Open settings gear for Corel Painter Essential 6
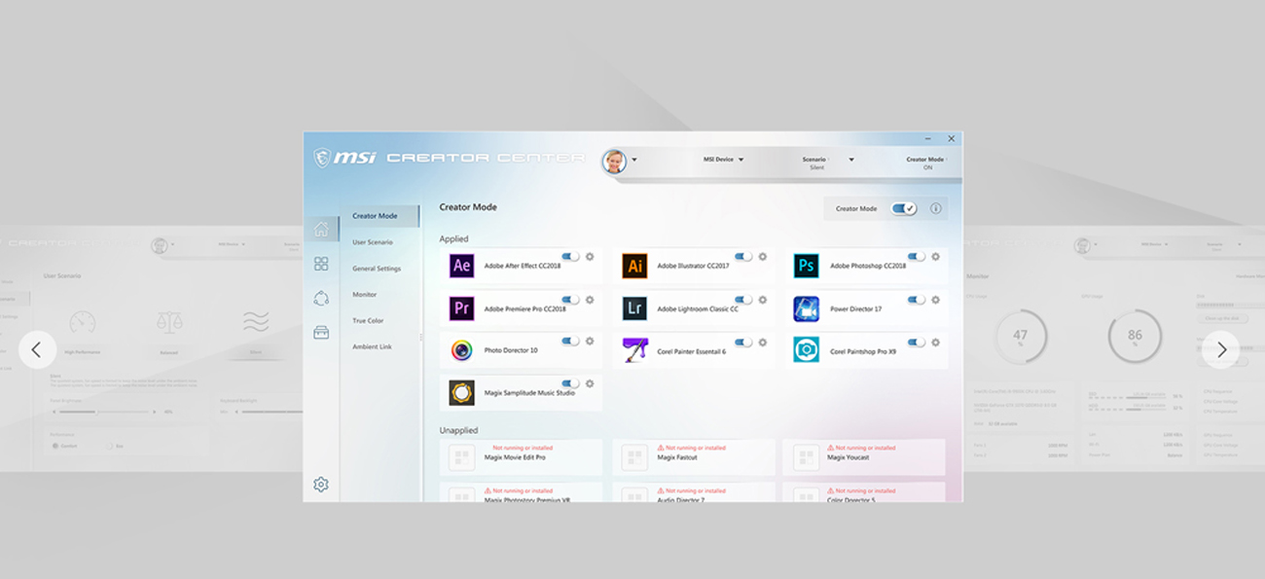1265x579 pixels. 763,343
